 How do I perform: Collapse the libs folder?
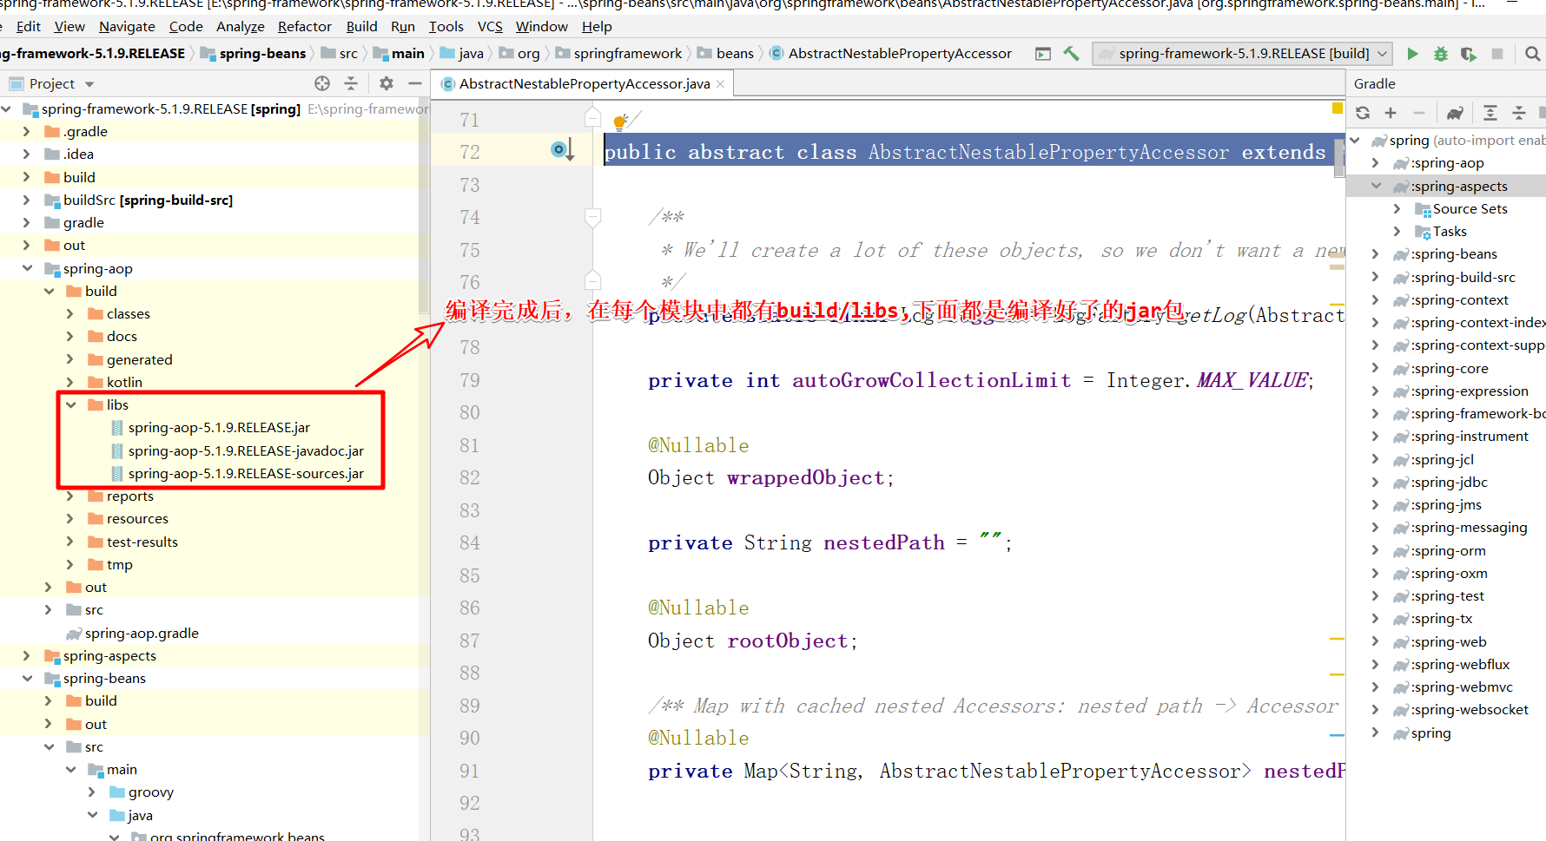(70, 405)
